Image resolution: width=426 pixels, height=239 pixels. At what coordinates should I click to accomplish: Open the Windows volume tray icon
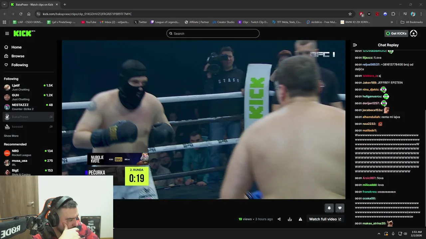(x=405, y=234)
